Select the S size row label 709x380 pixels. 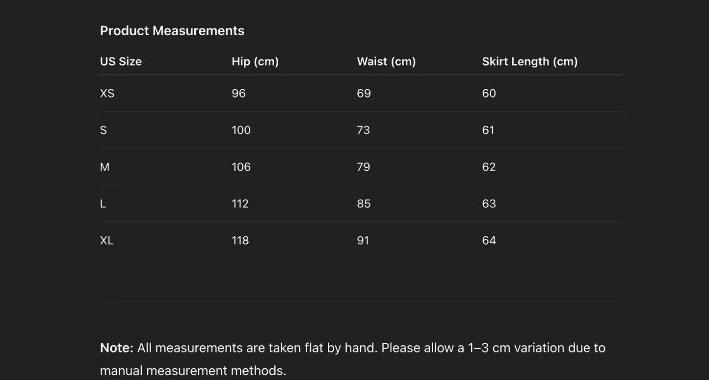[103, 130]
